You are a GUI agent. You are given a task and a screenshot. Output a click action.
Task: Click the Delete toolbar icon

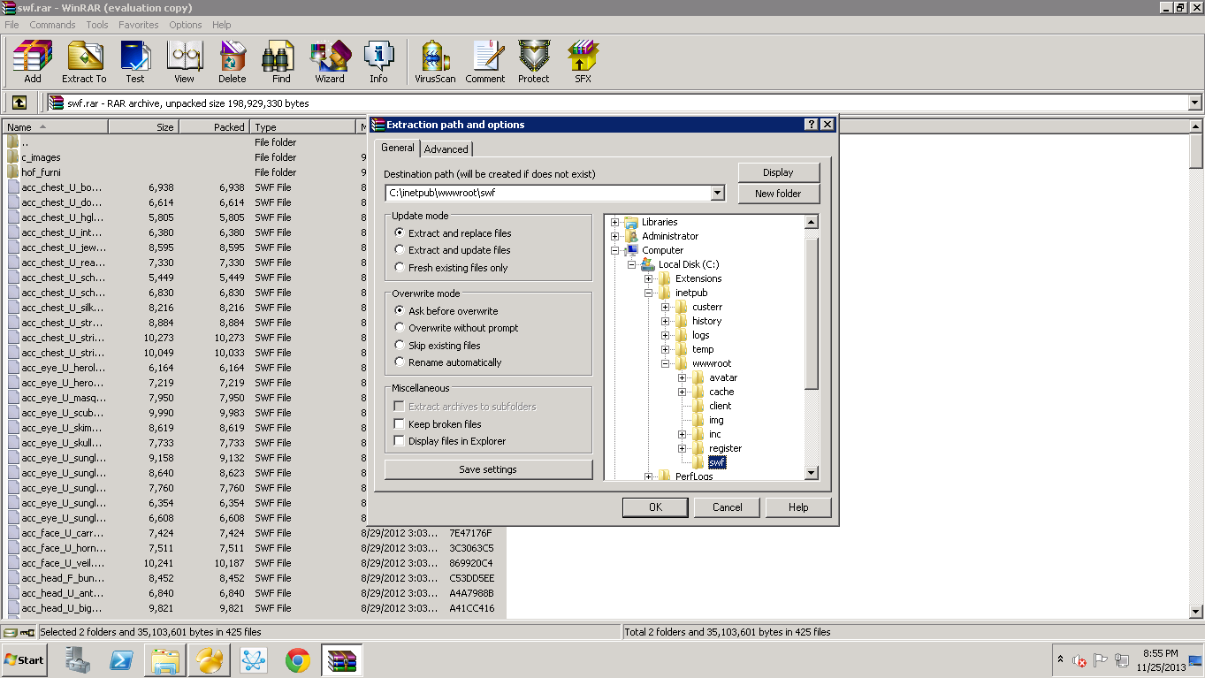(233, 62)
